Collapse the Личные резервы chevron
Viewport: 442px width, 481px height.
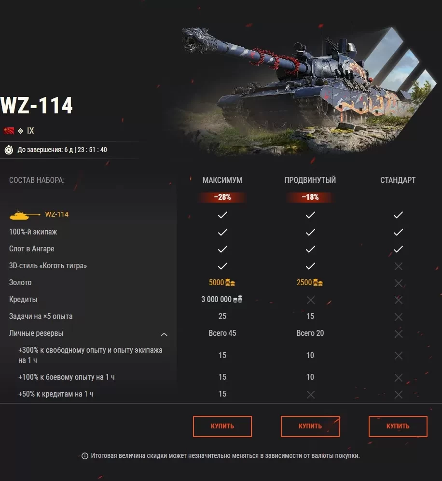coord(164,334)
